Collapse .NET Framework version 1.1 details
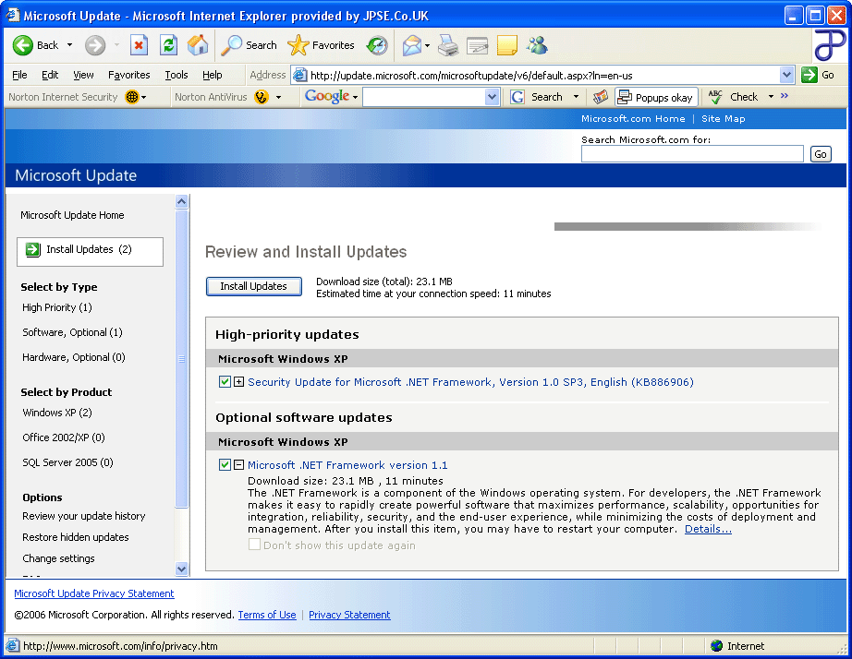This screenshot has width=852, height=659. [238, 464]
